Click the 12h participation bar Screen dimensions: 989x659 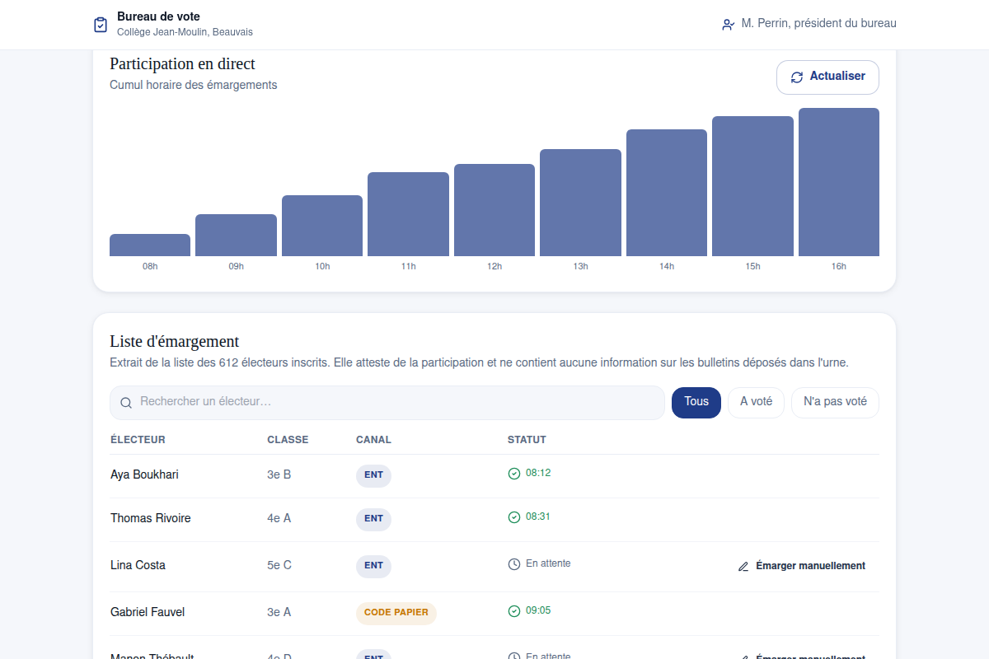(x=494, y=210)
